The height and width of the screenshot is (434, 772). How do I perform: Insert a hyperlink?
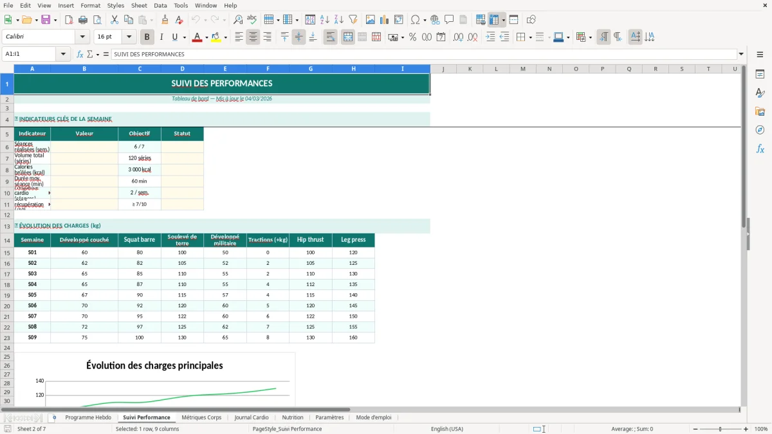[x=435, y=20]
